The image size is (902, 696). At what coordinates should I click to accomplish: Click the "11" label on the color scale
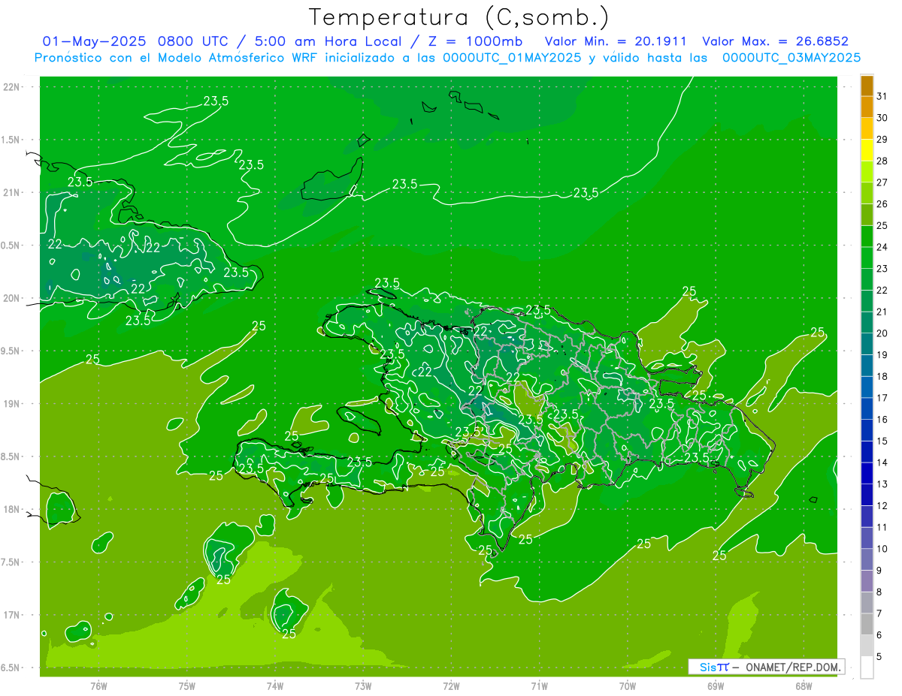(882, 528)
